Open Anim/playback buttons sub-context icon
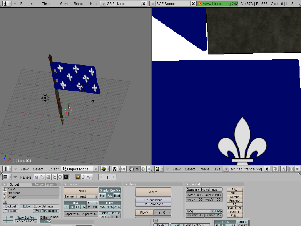The height and width of the screenshot is (226, 301). coord(84,177)
